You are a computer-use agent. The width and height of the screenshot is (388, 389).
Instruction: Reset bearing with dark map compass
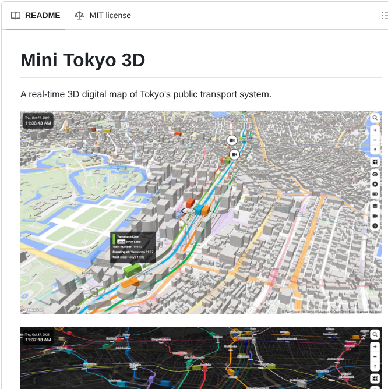(x=375, y=366)
